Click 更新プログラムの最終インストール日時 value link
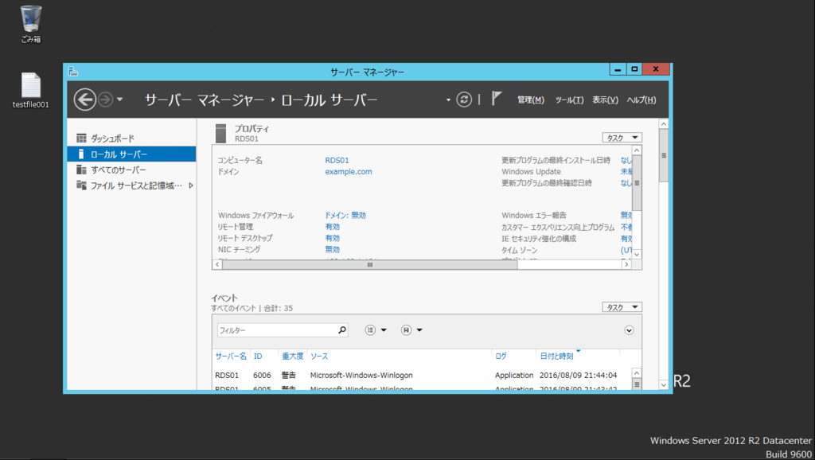The width and height of the screenshot is (815, 460). tap(626, 160)
